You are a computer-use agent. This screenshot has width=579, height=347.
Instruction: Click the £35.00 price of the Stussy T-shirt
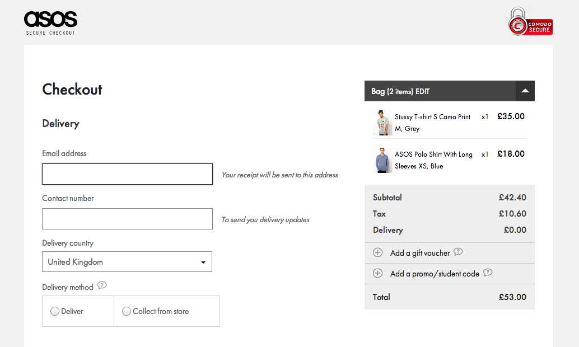[x=511, y=116]
